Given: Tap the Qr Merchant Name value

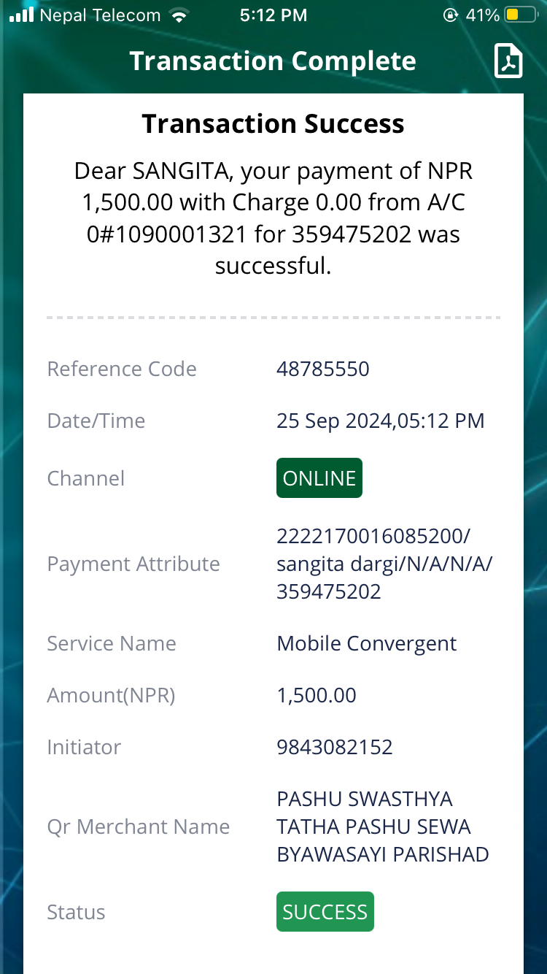Looking at the screenshot, I should [x=383, y=827].
